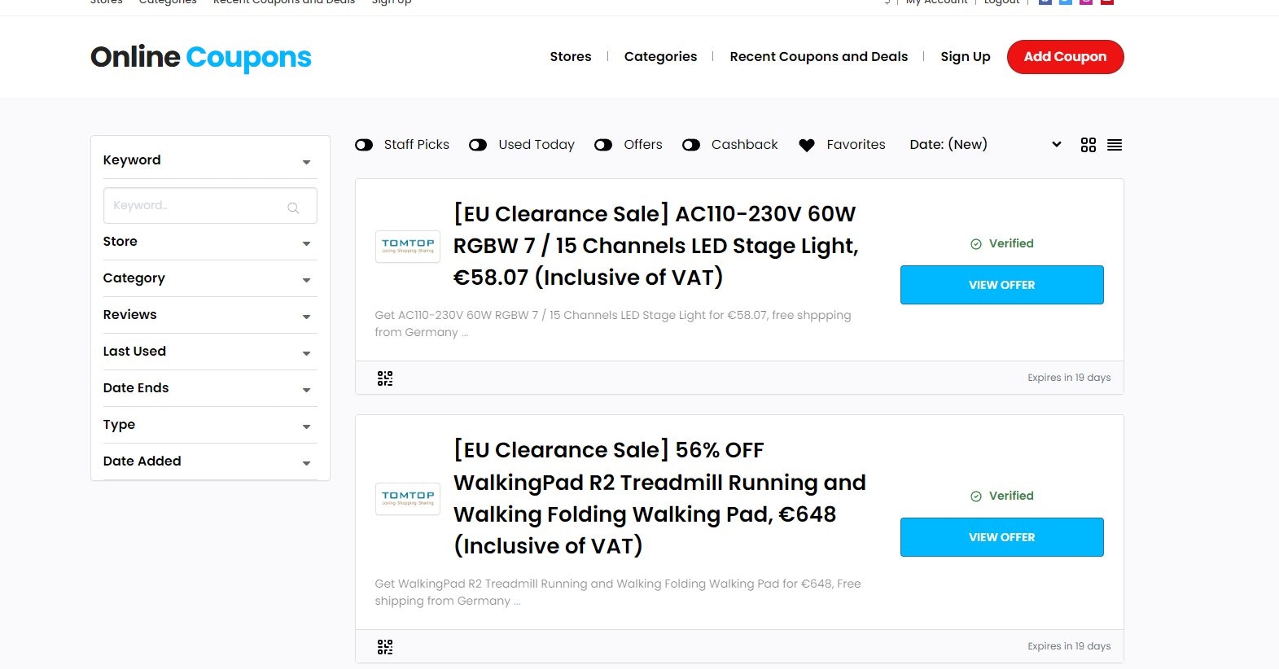
Task: Collapse the Keyword filter section
Action: click(x=210, y=160)
